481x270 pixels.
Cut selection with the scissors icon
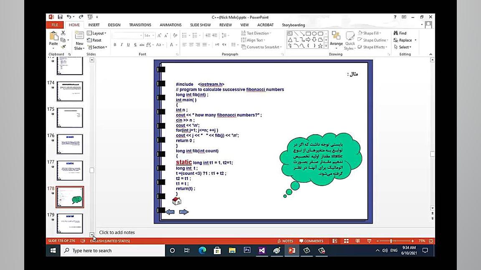click(63, 33)
